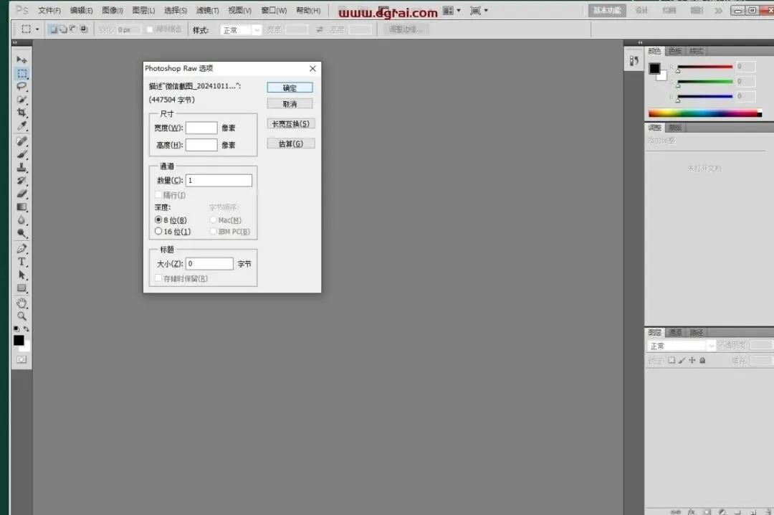Screen dimensions: 774x515
Task: Open the layer blend mode 正常 dropdown
Action: 681,346
